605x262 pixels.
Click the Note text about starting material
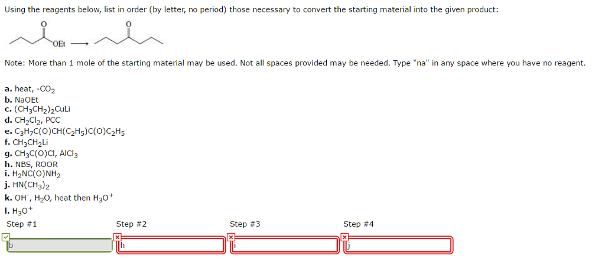(x=294, y=63)
